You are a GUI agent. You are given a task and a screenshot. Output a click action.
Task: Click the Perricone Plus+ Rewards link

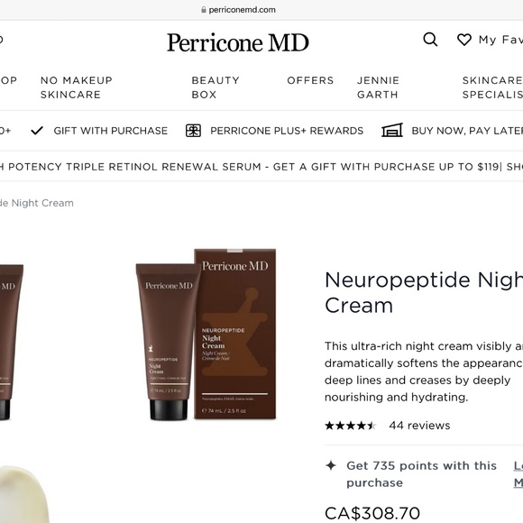tap(287, 131)
